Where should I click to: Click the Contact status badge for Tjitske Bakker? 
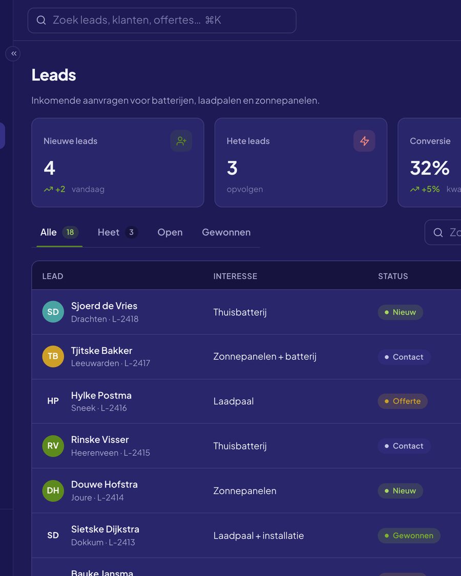404,357
